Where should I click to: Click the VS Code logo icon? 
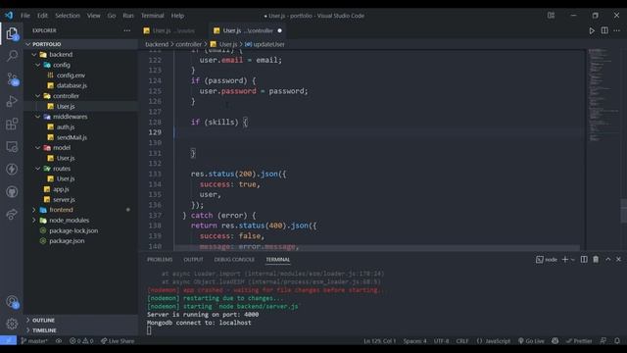[x=9, y=16]
